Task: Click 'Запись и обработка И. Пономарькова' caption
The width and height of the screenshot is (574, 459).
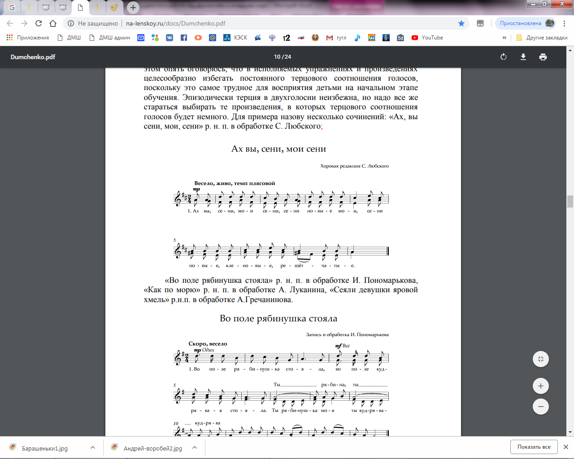Action: [x=347, y=334]
